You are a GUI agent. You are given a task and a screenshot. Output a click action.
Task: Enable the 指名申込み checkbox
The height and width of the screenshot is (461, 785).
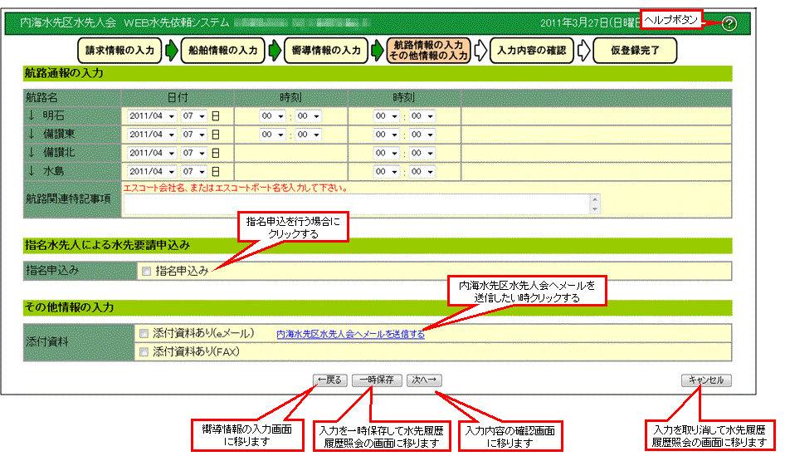(145, 271)
